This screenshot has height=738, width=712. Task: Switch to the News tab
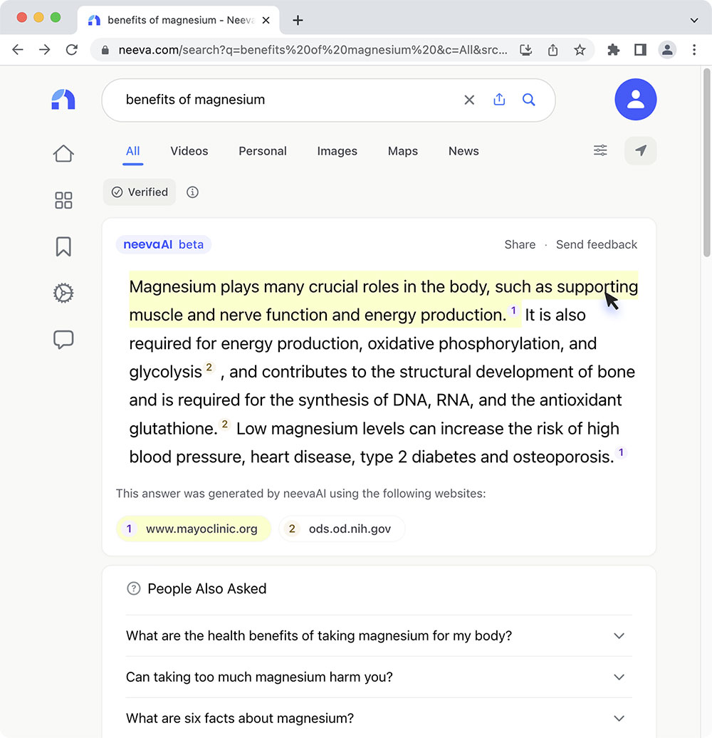point(464,151)
